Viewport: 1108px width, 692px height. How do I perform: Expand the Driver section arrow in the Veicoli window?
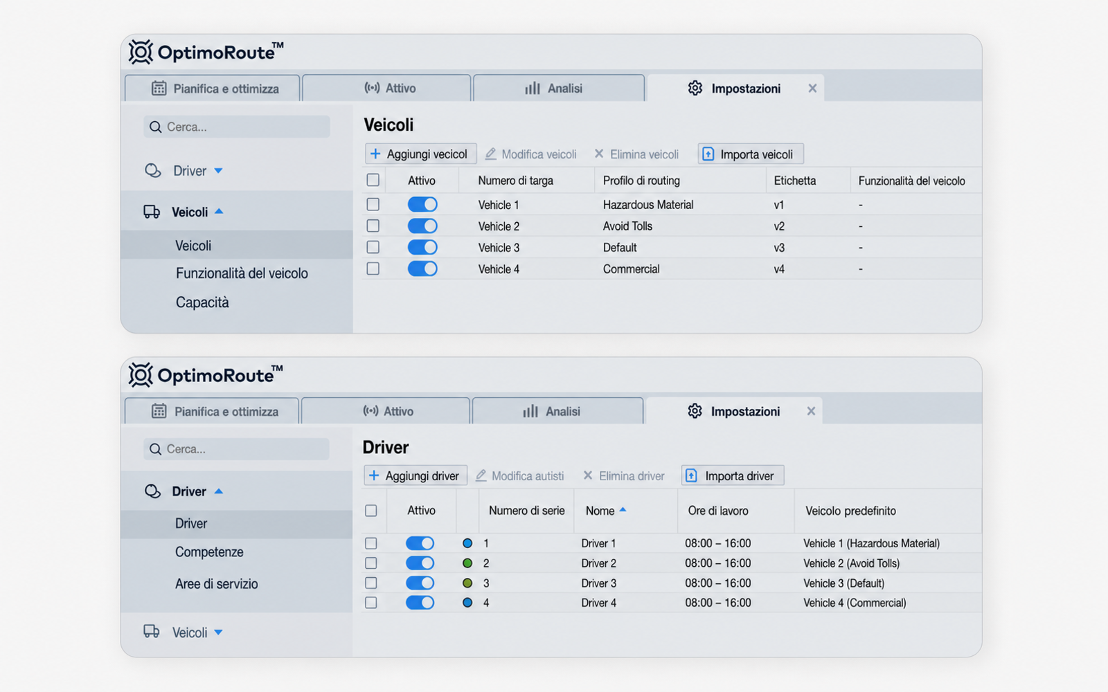(x=219, y=170)
